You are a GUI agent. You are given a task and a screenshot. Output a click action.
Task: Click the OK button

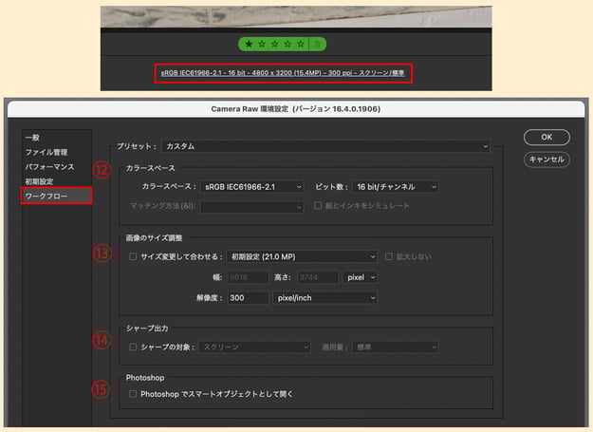pyautogui.click(x=547, y=138)
